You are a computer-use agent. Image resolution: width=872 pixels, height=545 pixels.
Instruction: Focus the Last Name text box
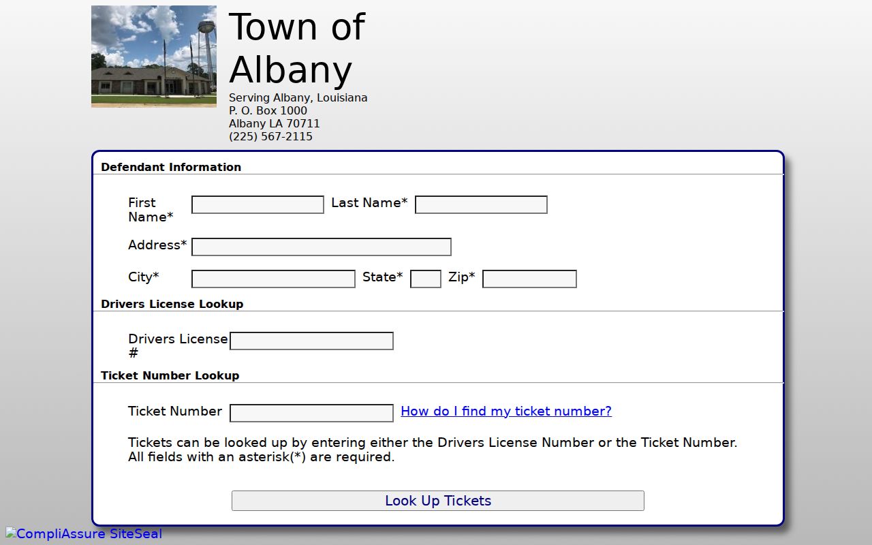click(x=481, y=204)
